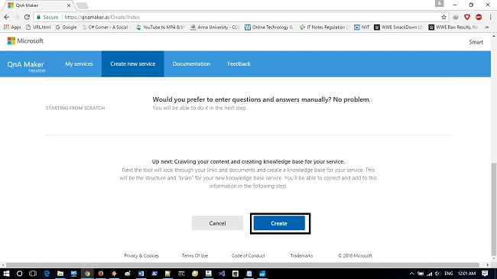This screenshot has width=497, height=279.
Task: Open PowerShell from the taskbar
Action: [x=154, y=274]
